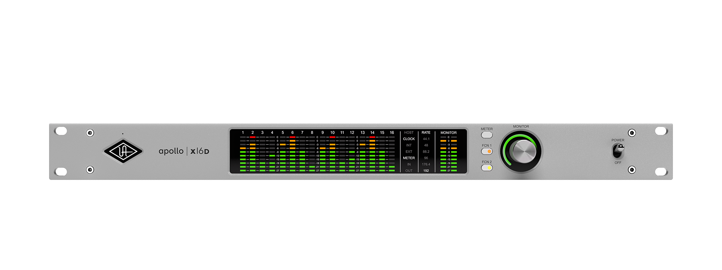Select channel 11 number on the display
The image size is (722, 270).
[x=342, y=132]
